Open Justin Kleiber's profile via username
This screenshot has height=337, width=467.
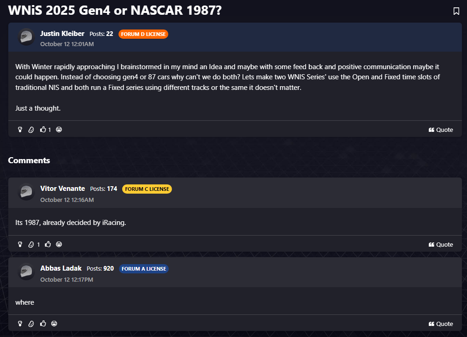[62, 34]
